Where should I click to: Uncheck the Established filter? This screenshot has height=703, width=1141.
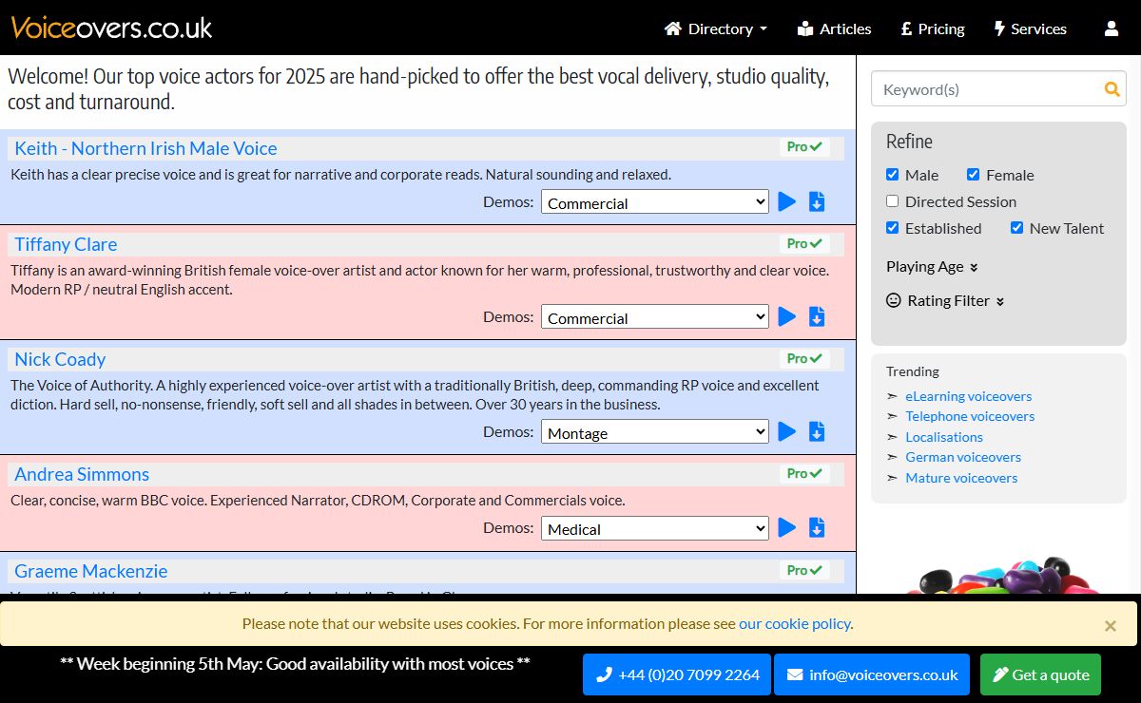892,228
